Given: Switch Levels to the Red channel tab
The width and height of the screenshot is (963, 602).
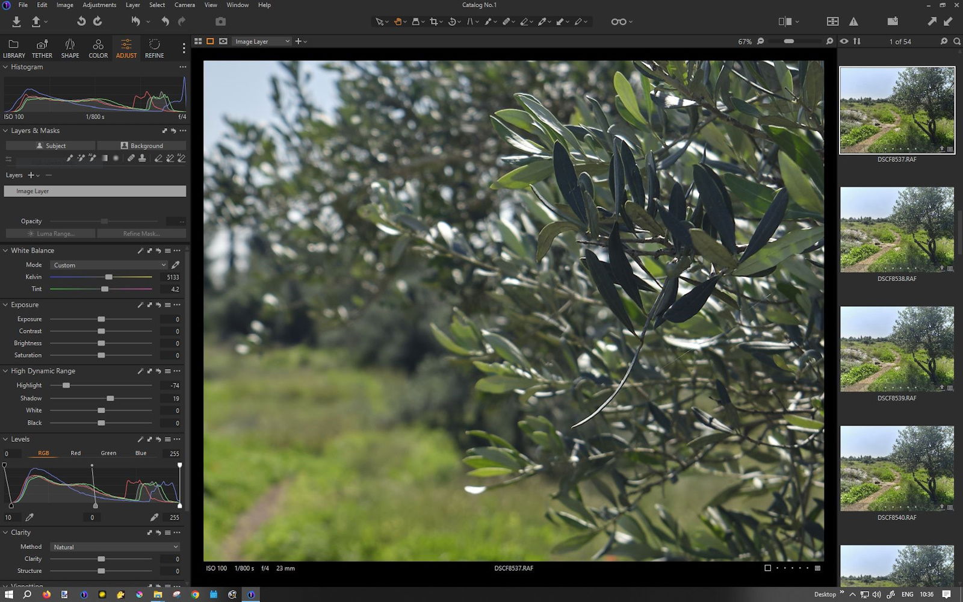Looking at the screenshot, I should [x=75, y=453].
